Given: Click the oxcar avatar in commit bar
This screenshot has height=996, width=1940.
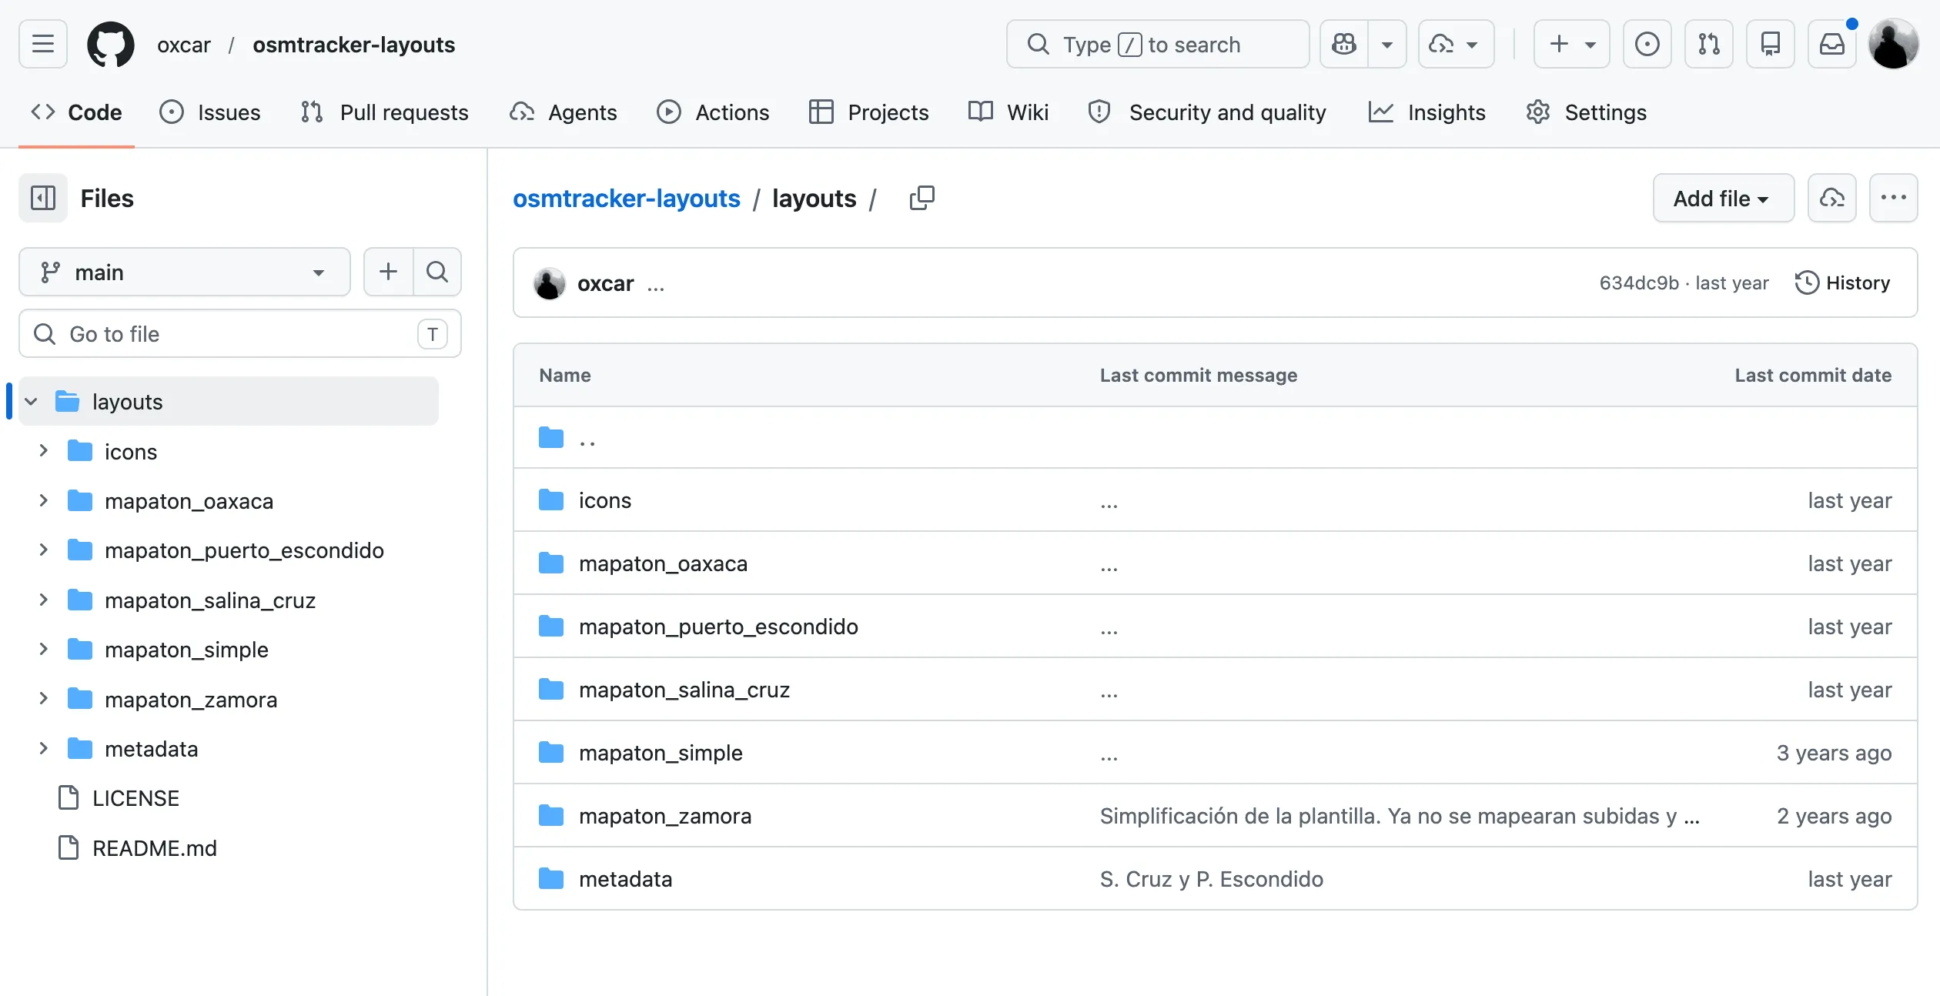Looking at the screenshot, I should 550,283.
